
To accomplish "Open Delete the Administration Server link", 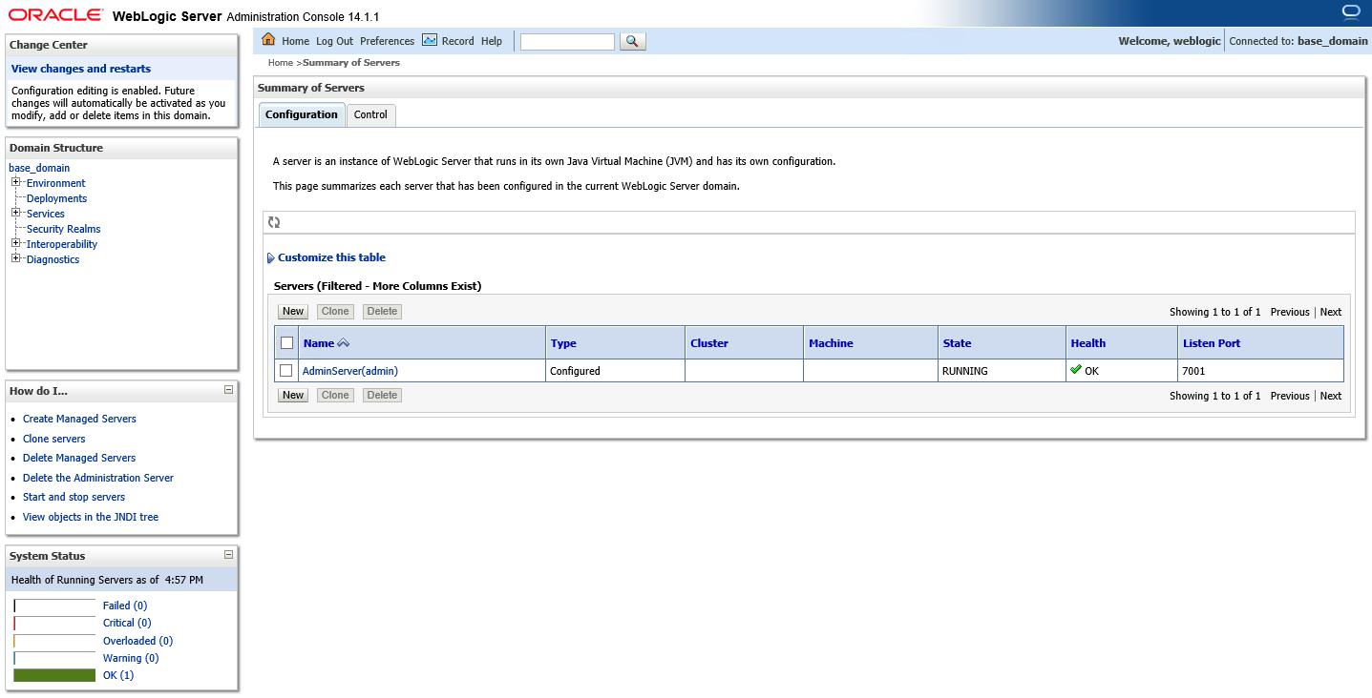I will coord(98,478).
